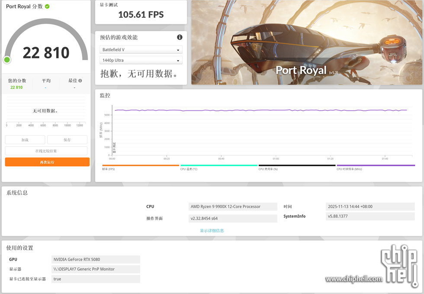Click the green marker dot on score gauge
Viewport: 424px width, 294px height.
7,60
